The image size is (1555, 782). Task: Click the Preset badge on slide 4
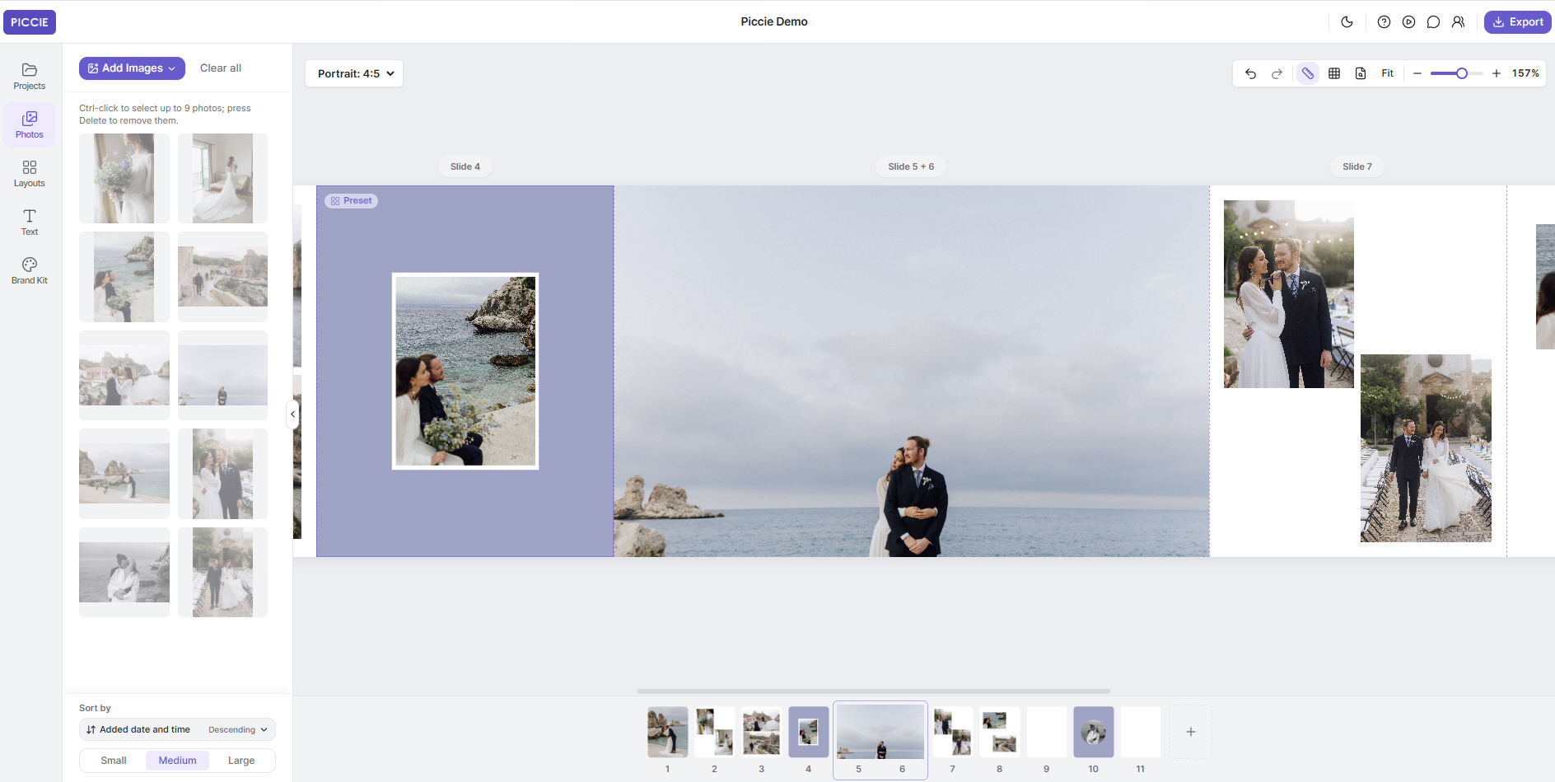pos(352,201)
